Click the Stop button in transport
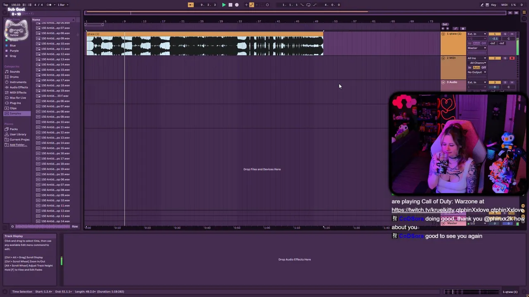Image resolution: width=529 pixels, height=297 pixels. coord(230,5)
